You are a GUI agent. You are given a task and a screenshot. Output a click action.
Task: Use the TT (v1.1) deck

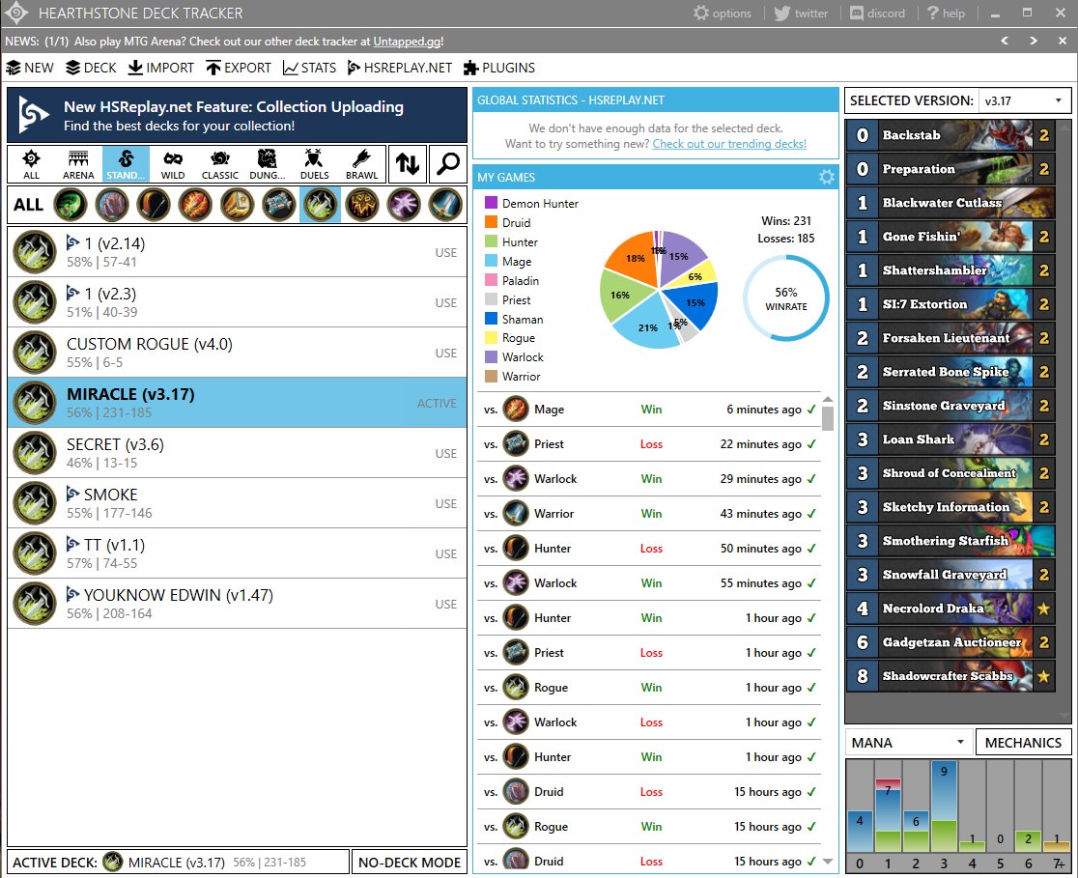[445, 553]
